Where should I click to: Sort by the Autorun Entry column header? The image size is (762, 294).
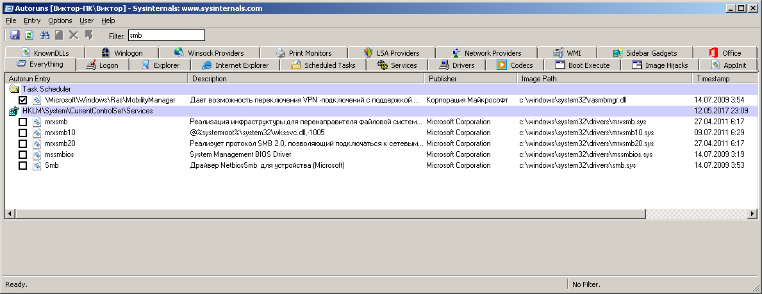pos(96,79)
